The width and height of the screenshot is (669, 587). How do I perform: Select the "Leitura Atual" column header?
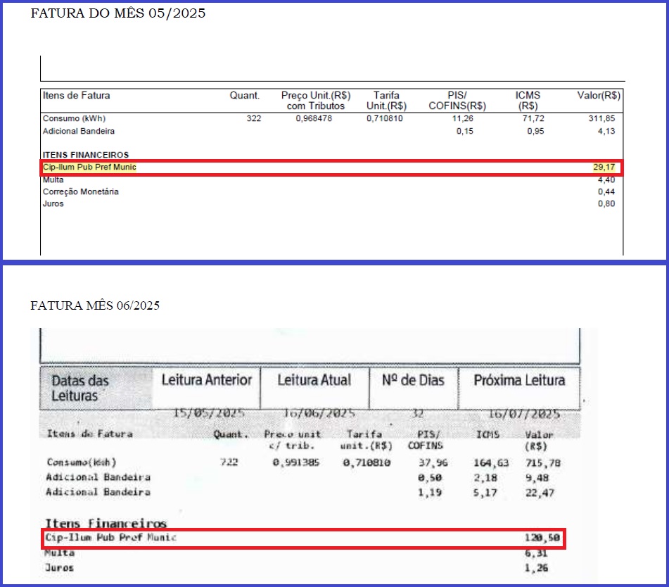pyautogui.click(x=314, y=380)
